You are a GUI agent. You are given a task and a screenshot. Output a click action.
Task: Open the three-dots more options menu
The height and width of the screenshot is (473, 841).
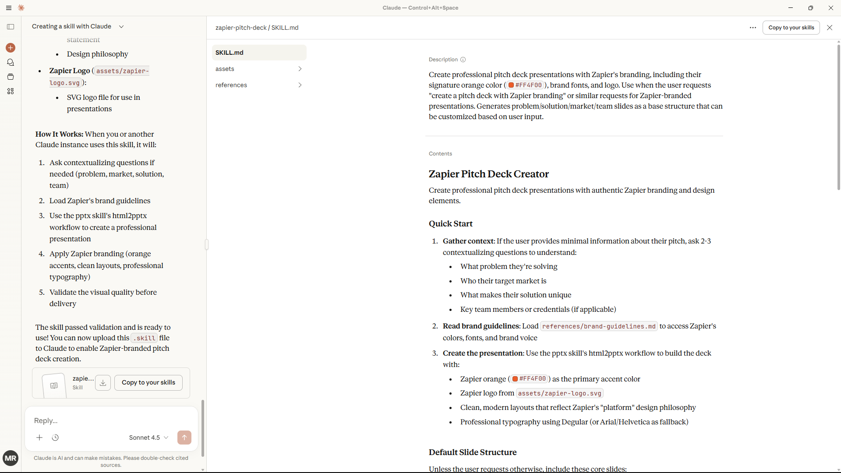click(753, 28)
